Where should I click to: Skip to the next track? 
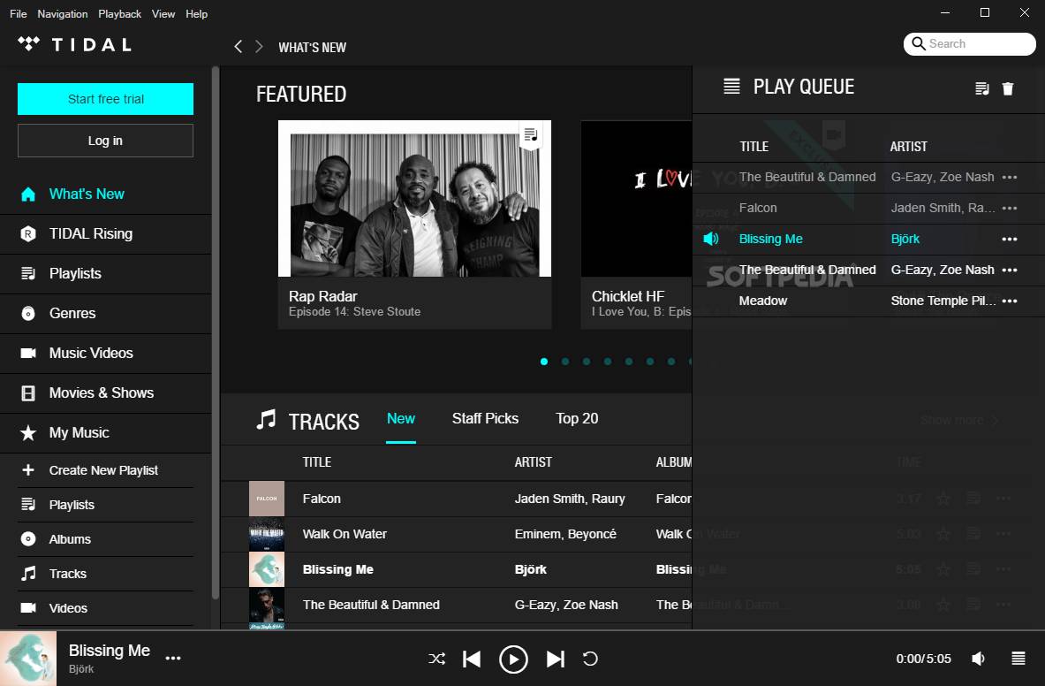pos(555,659)
